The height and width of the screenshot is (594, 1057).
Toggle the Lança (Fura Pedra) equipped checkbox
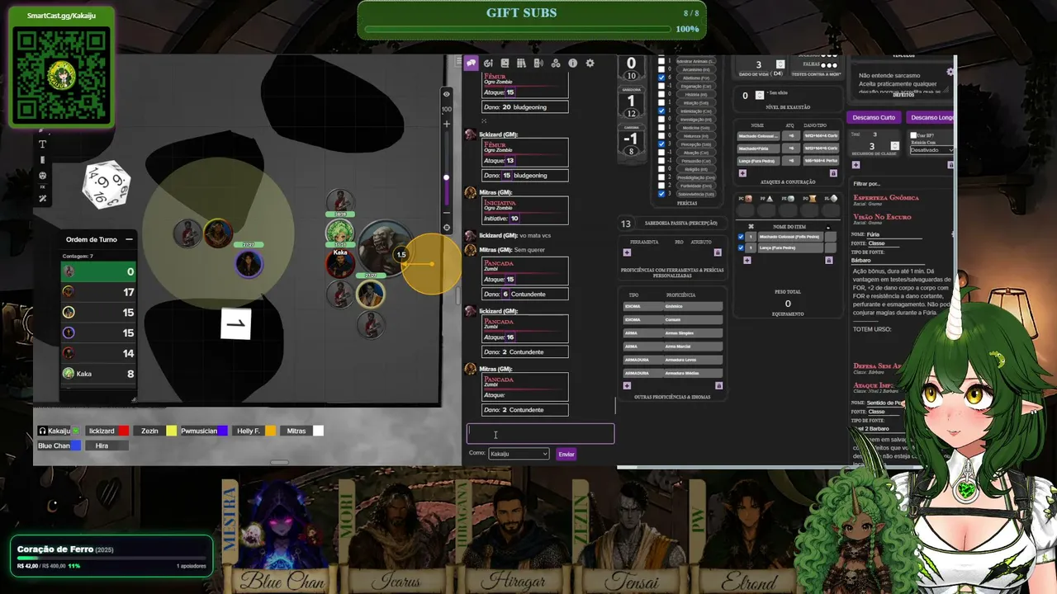pyautogui.click(x=741, y=247)
